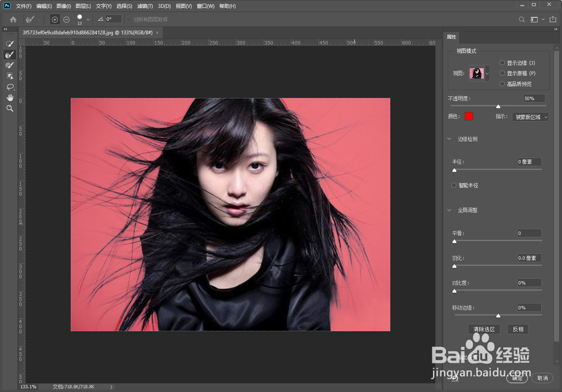Screen dimensions: 562x392
Task: Enable 智能半径 checkbox
Action: 454,185
